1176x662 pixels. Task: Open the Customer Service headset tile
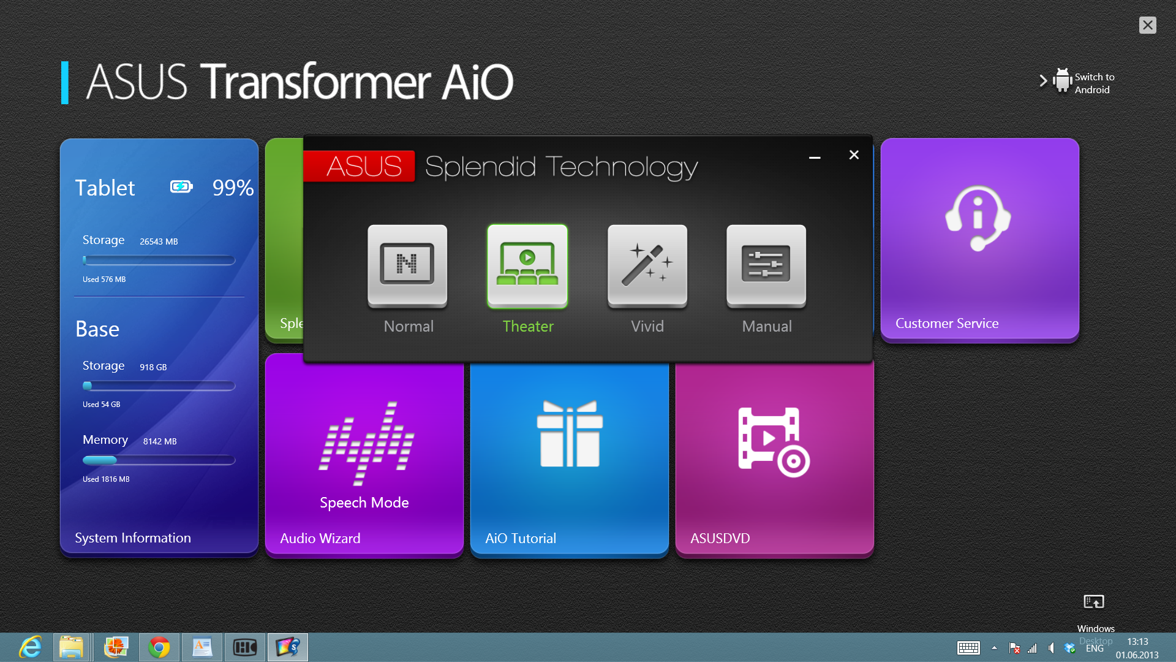pyautogui.click(x=978, y=218)
